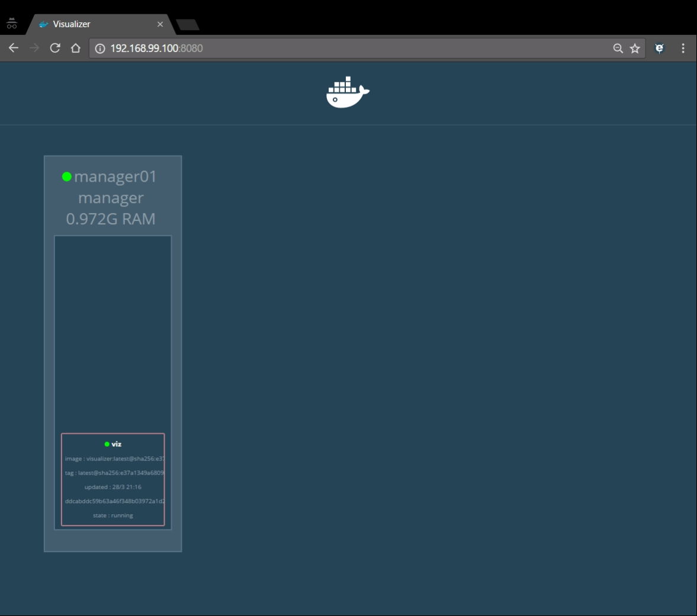Go to the browser home page
The image size is (697, 616).
(x=76, y=48)
